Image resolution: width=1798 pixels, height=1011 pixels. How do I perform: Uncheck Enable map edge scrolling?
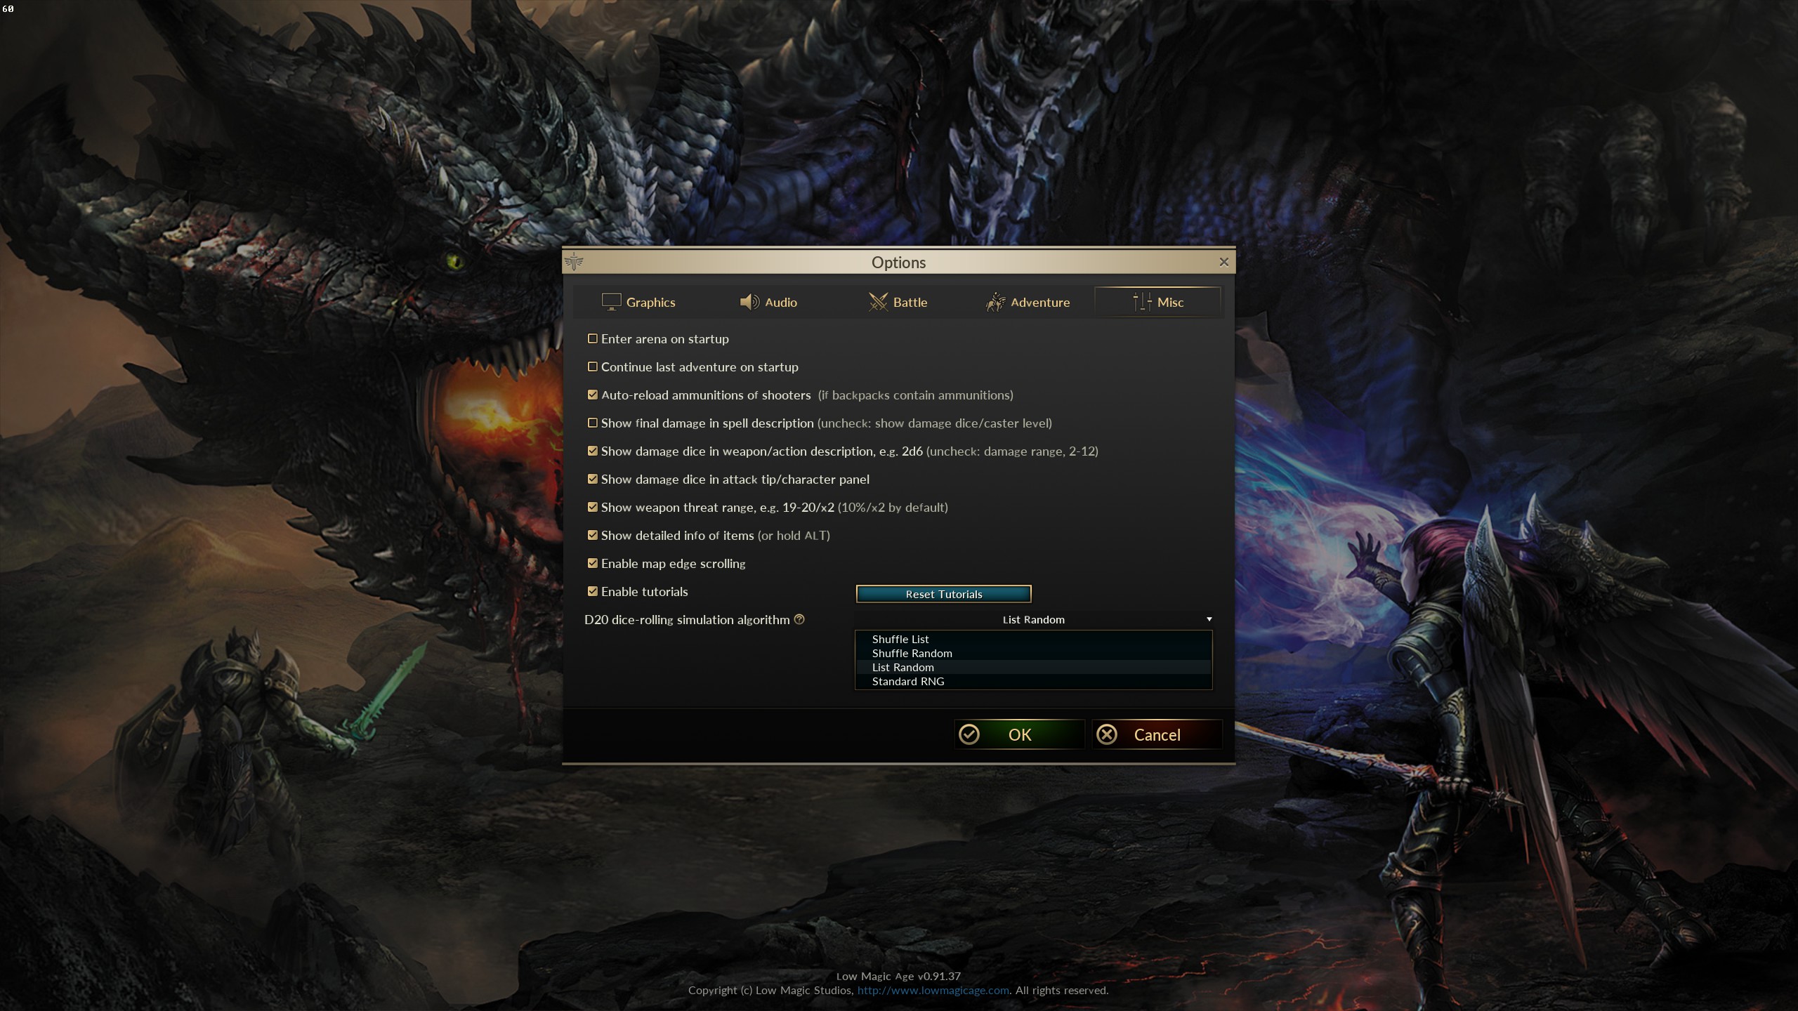pos(593,563)
